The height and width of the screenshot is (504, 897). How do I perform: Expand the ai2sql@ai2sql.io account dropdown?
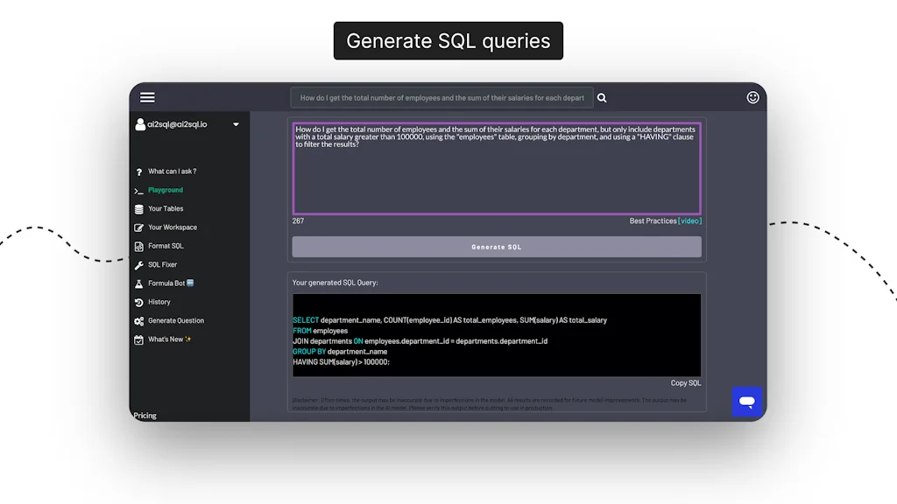pos(188,124)
